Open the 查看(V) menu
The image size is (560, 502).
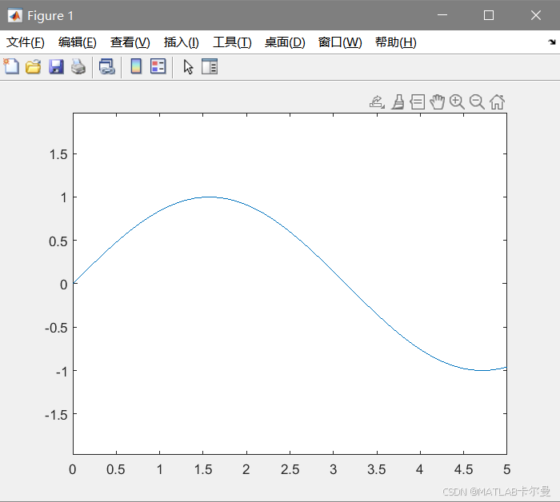pos(130,42)
